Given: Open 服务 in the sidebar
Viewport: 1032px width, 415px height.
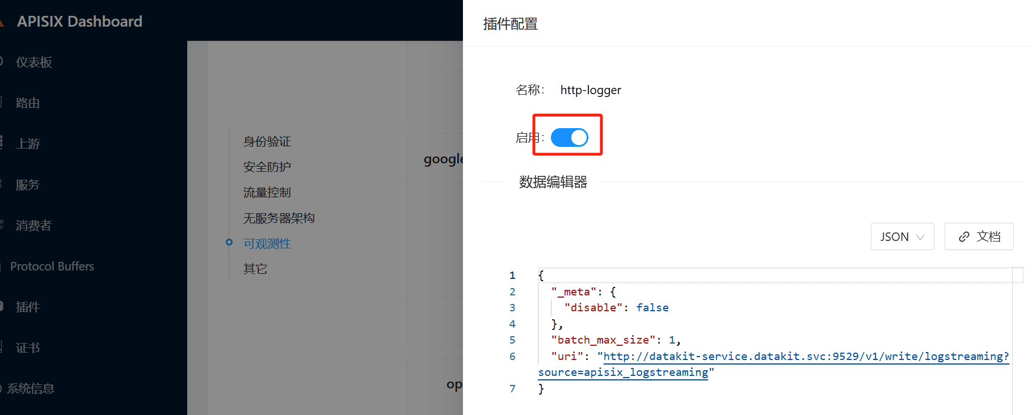Looking at the screenshot, I should coord(28,185).
